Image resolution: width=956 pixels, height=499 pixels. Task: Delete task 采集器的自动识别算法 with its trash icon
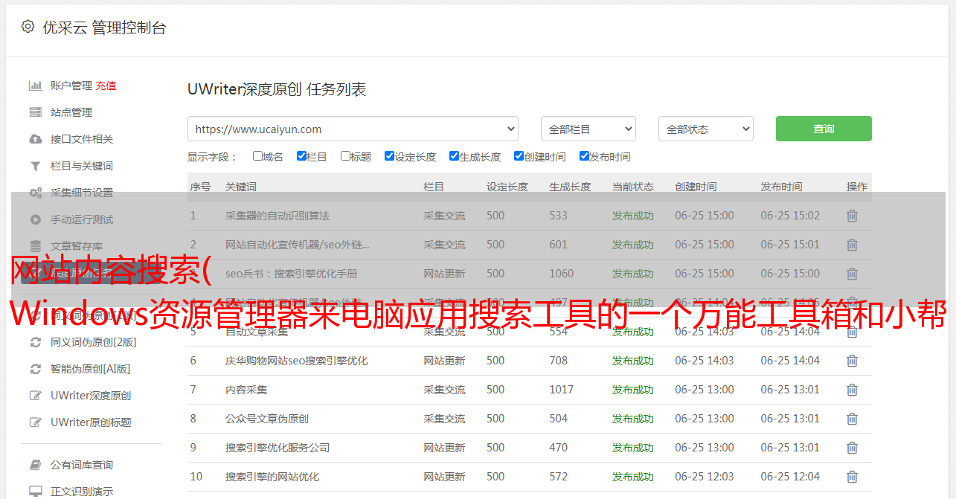852,216
